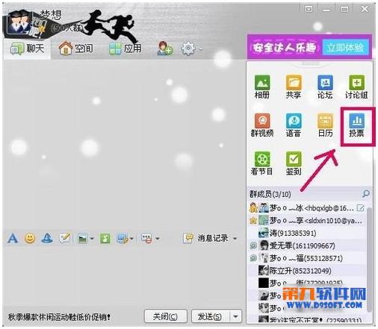
Task: Start 群视频 group video
Action: coord(262,125)
